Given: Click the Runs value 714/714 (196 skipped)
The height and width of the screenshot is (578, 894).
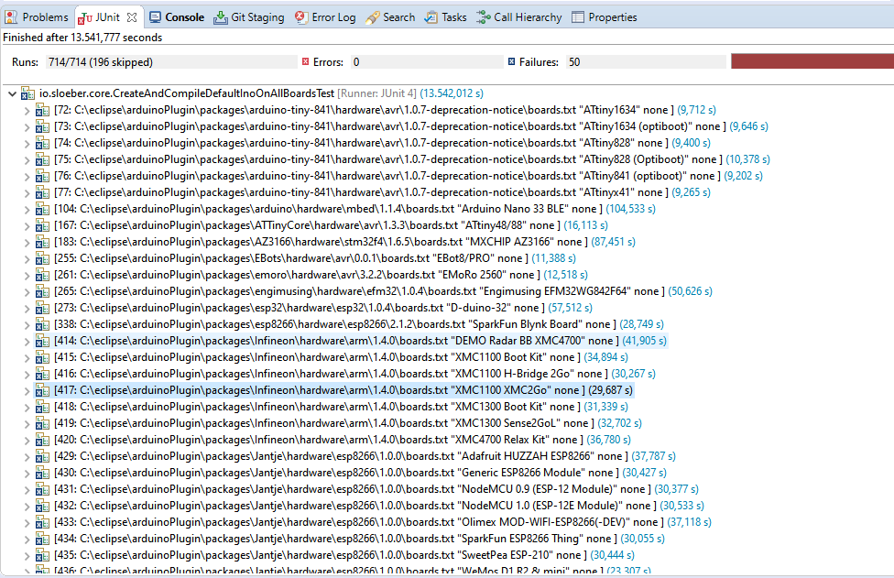Looking at the screenshot, I should click(x=171, y=62).
